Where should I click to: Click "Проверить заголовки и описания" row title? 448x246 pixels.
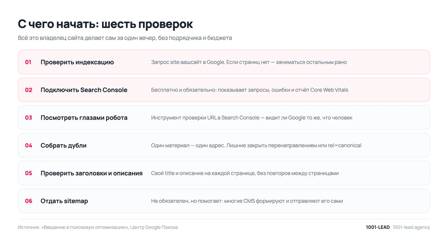click(x=91, y=173)
